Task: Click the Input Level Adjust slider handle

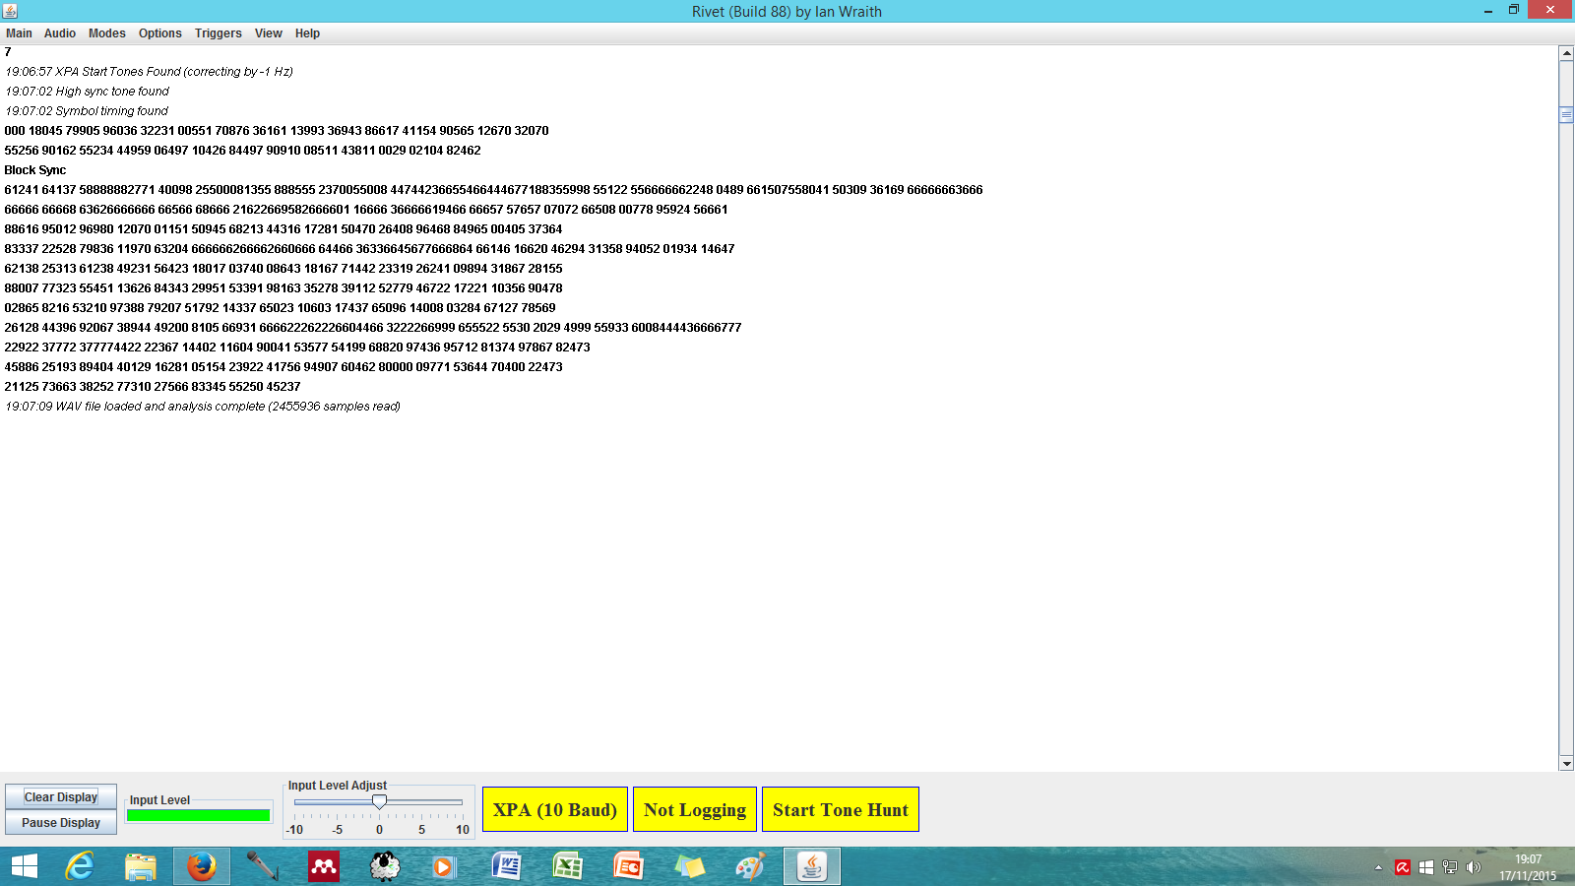Action: point(379,802)
